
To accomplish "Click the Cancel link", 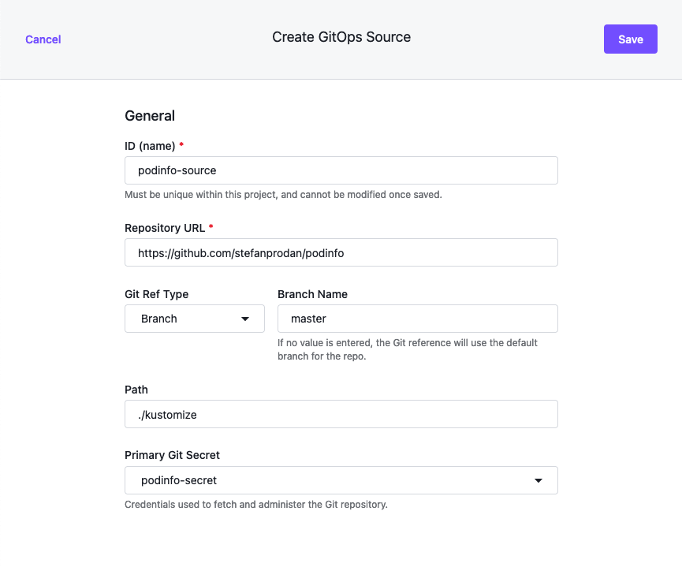I will tap(43, 39).
